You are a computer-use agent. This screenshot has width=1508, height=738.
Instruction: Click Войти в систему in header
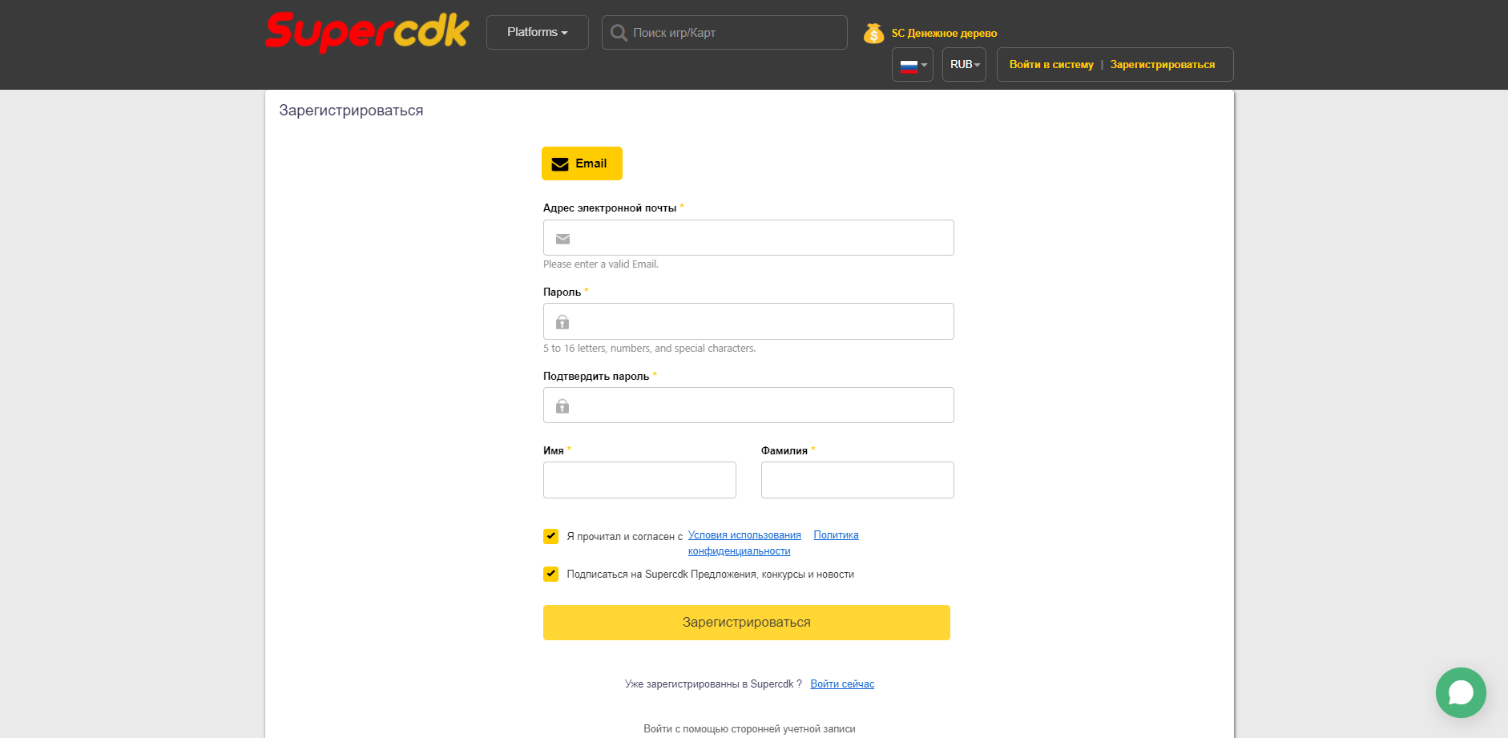tap(1050, 65)
